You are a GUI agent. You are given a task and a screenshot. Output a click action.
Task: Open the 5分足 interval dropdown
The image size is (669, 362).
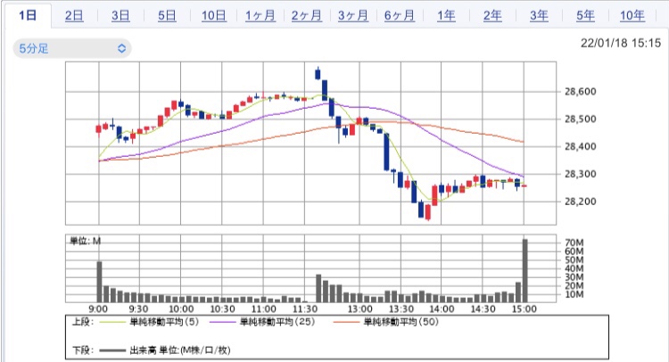[x=72, y=48]
